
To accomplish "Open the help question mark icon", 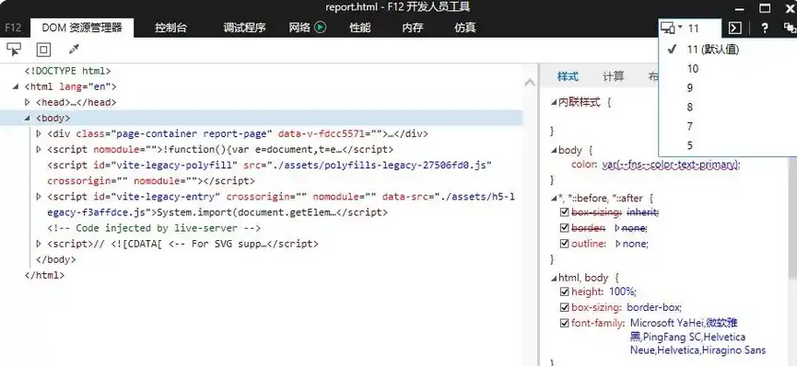I will pos(764,28).
